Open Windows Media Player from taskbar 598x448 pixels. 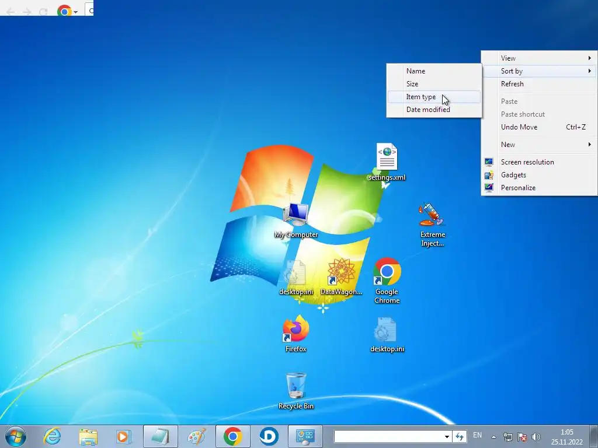(x=124, y=436)
